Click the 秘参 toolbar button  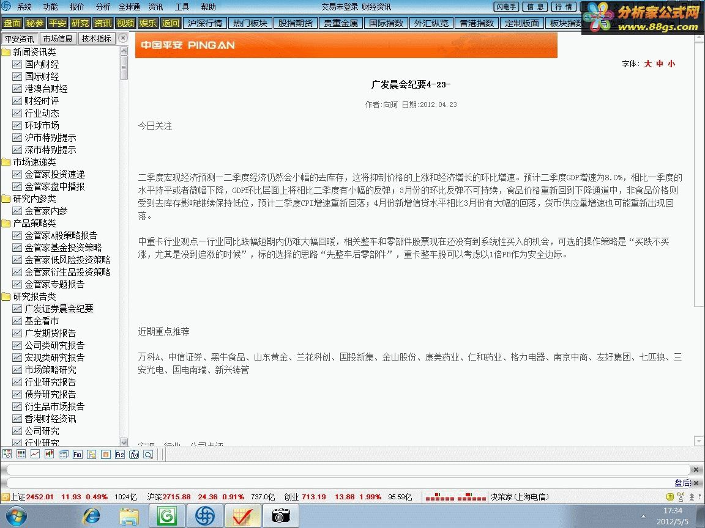[x=35, y=23]
